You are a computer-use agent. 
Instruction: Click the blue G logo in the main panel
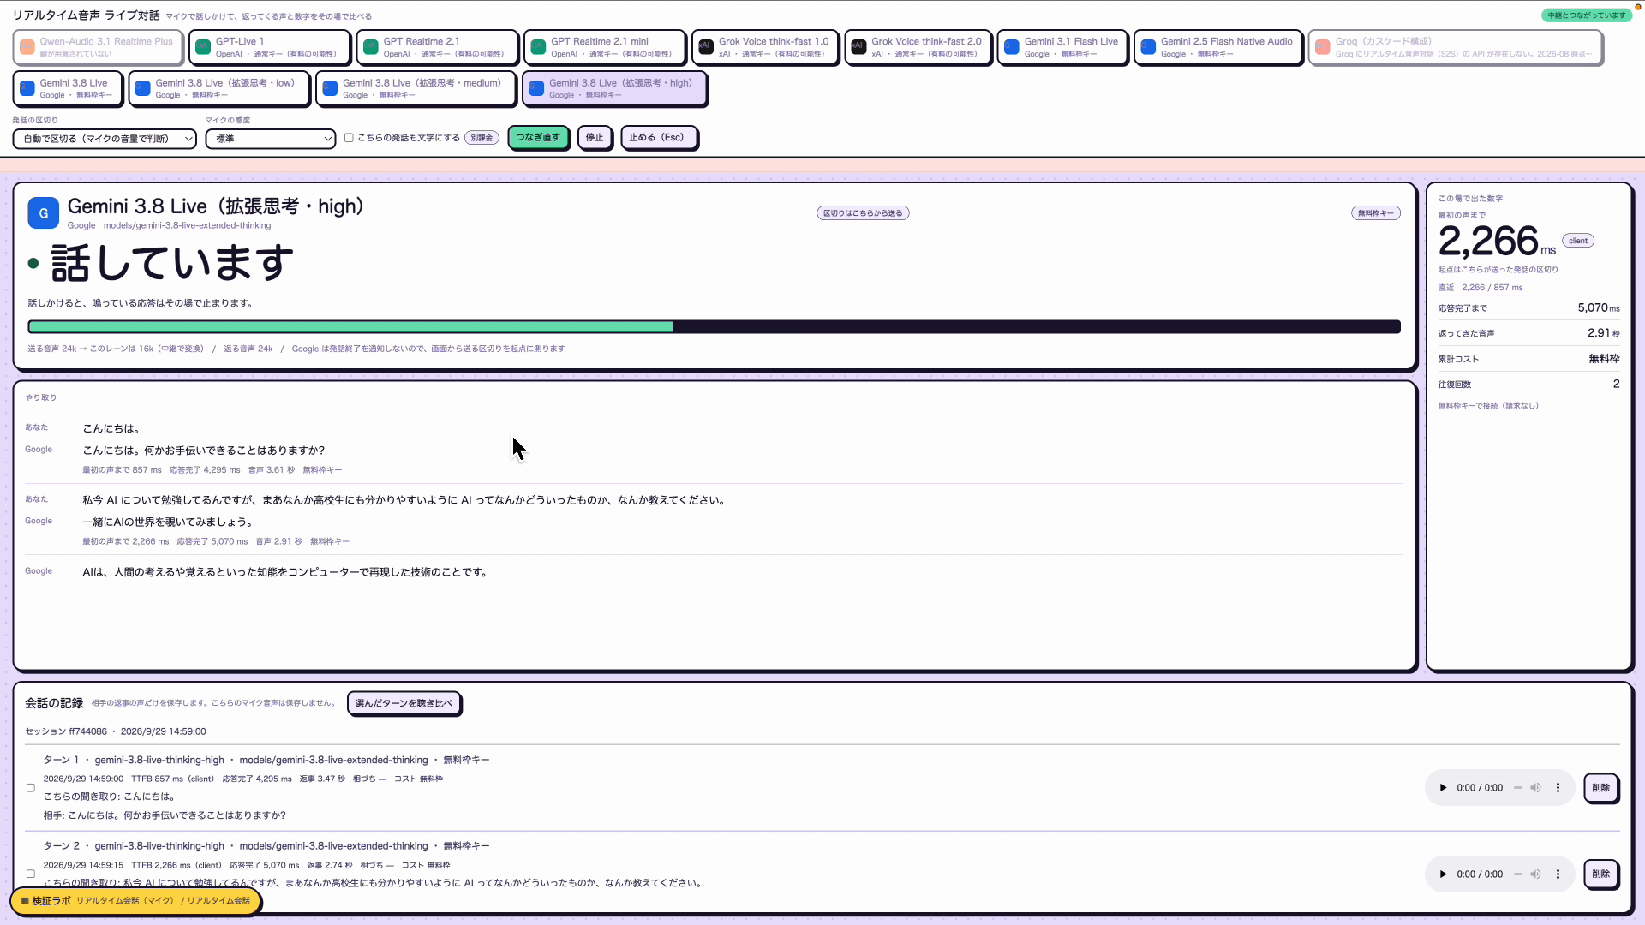(44, 213)
